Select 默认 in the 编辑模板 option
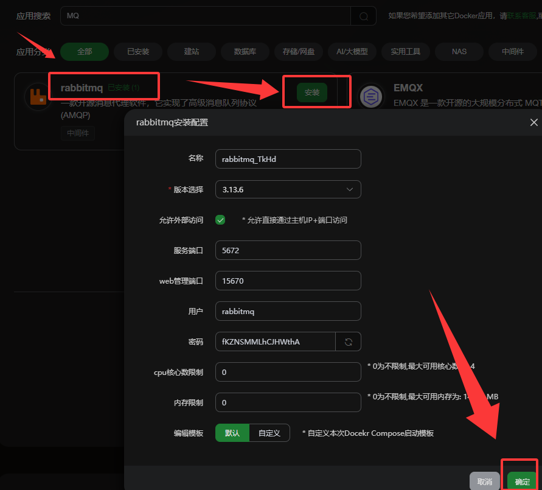The height and width of the screenshot is (490, 542). tap(232, 433)
